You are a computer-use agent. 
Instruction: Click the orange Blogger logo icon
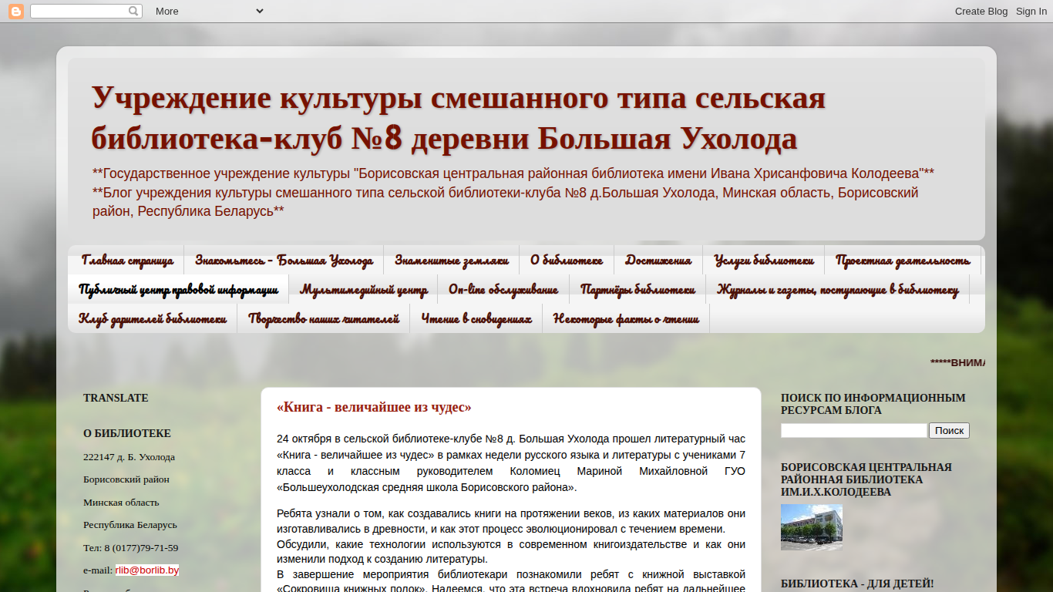point(16,11)
